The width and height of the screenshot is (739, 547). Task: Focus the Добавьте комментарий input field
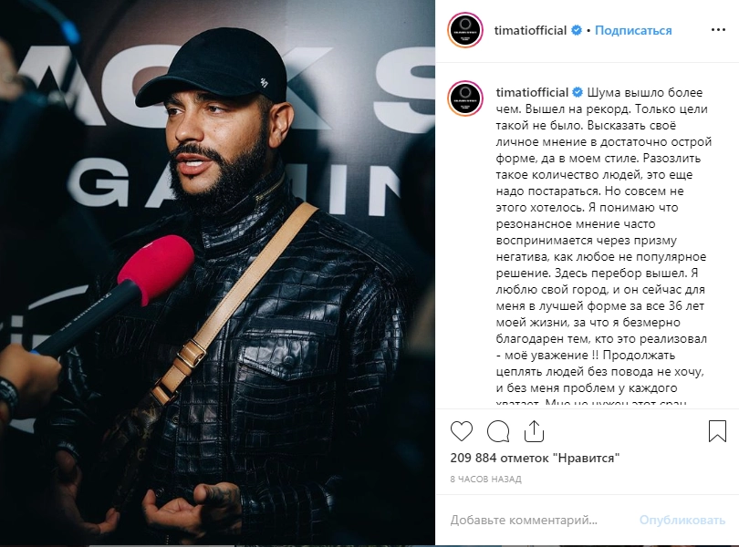coord(539,520)
